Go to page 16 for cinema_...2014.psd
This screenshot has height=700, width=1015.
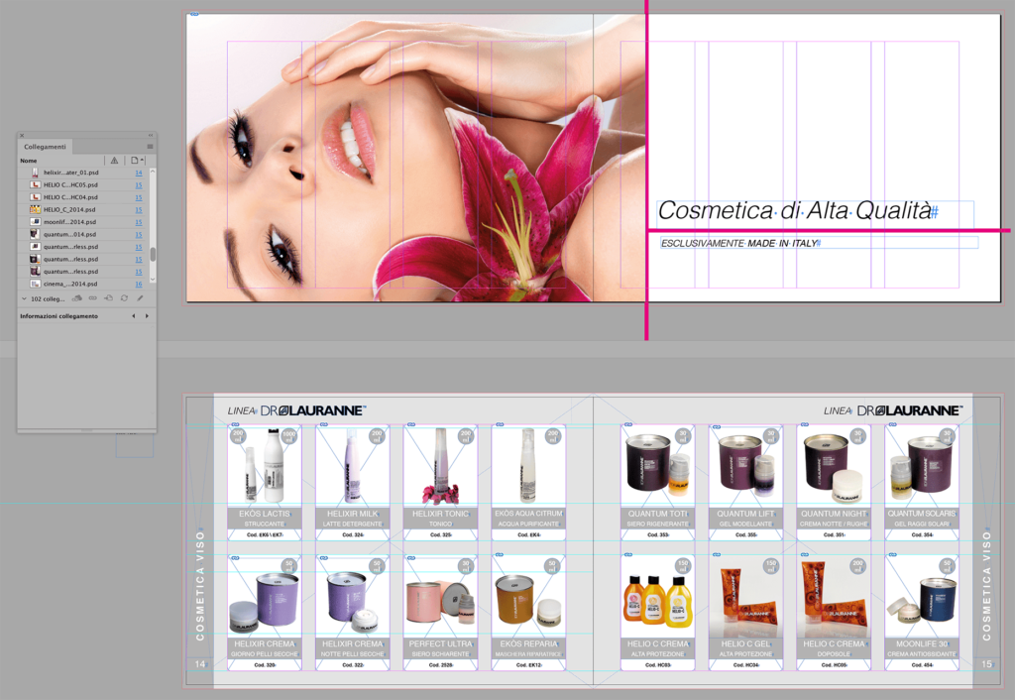(139, 284)
